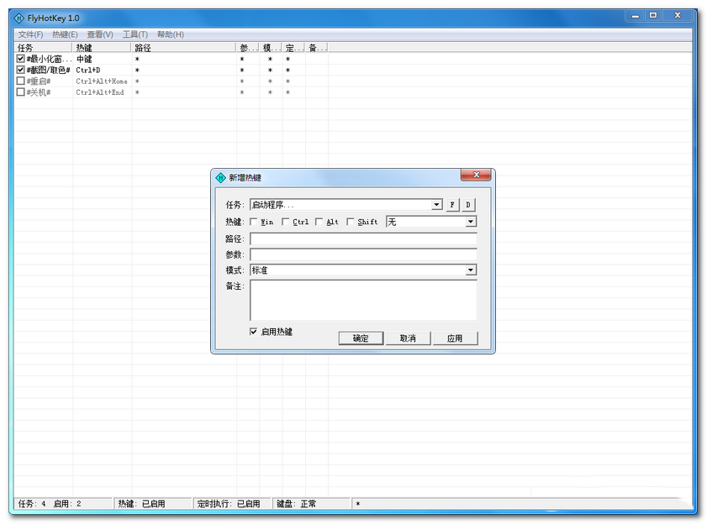Click the D button beside the task dropdown
The width and height of the screenshot is (707, 524).
pos(468,205)
